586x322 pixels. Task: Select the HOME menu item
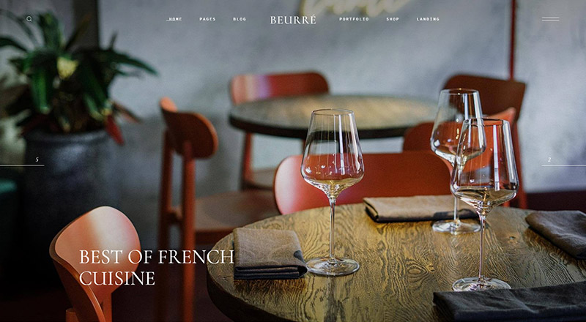tap(174, 19)
